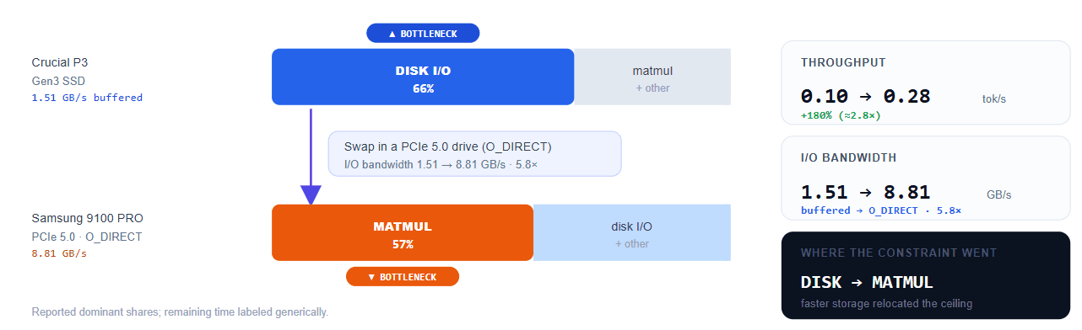
Task: Select the orange MATMUL 57% bar
Action: [x=403, y=232]
